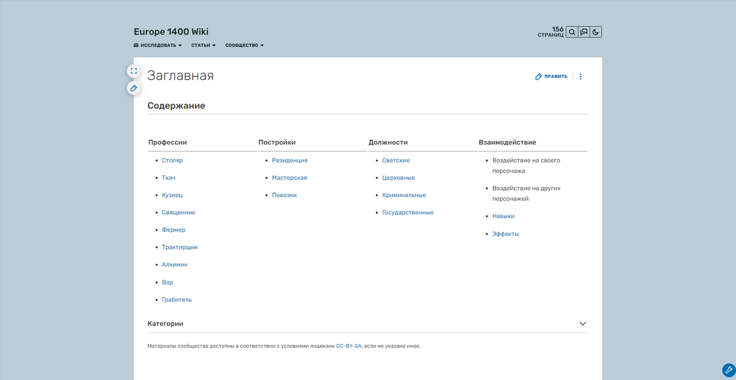This screenshot has height=380, width=736.
Task: Go to Europe 1400 Wiki home title
Action: pyautogui.click(x=167, y=32)
